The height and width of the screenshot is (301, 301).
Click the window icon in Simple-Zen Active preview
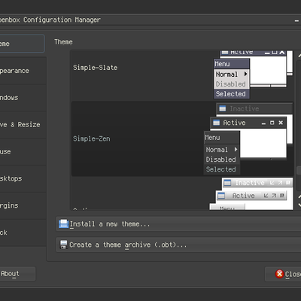click(216, 123)
